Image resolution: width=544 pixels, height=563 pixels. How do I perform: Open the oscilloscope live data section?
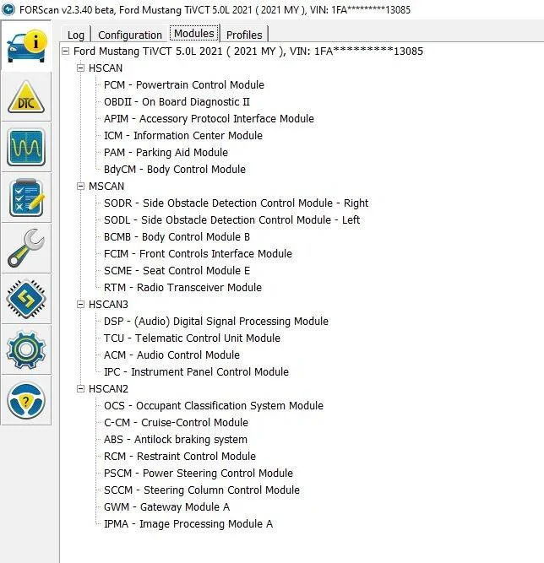click(x=26, y=147)
